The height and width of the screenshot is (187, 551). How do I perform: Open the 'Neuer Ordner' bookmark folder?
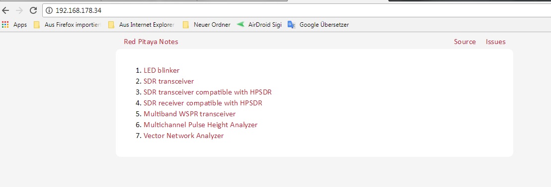click(207, 25)
